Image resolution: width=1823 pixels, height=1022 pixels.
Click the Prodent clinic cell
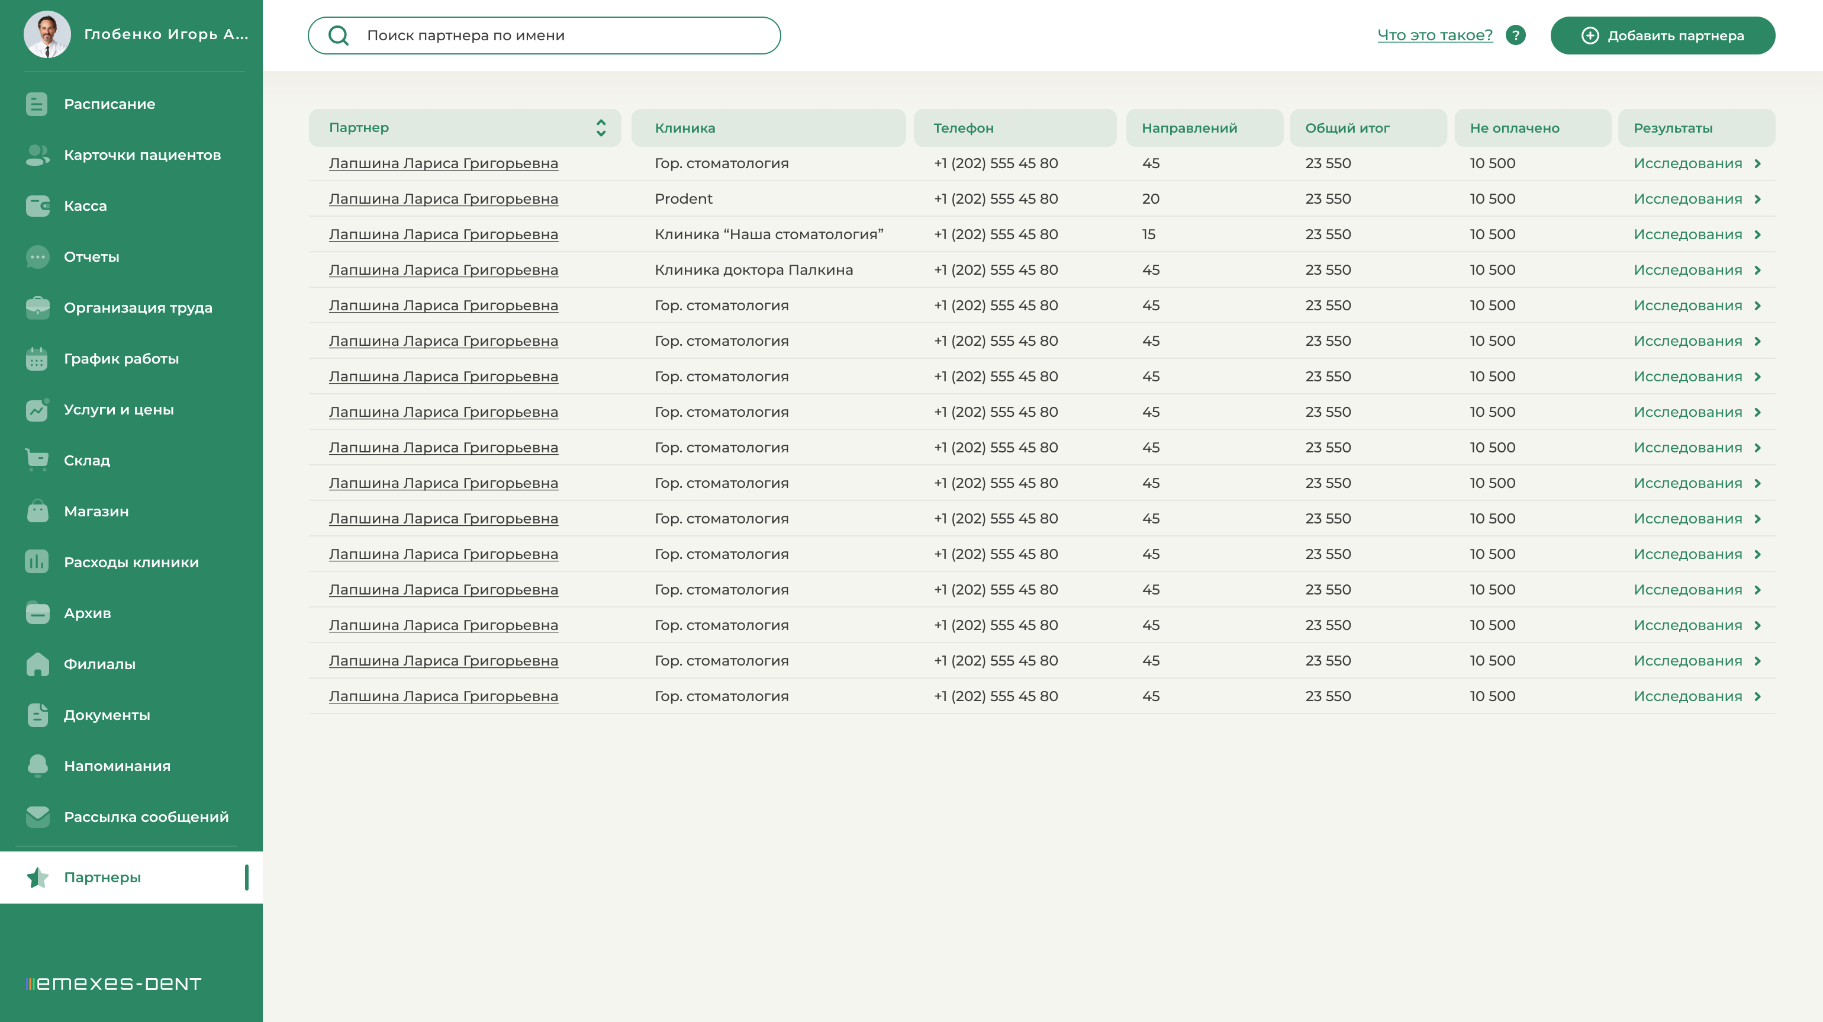point(684,199)
